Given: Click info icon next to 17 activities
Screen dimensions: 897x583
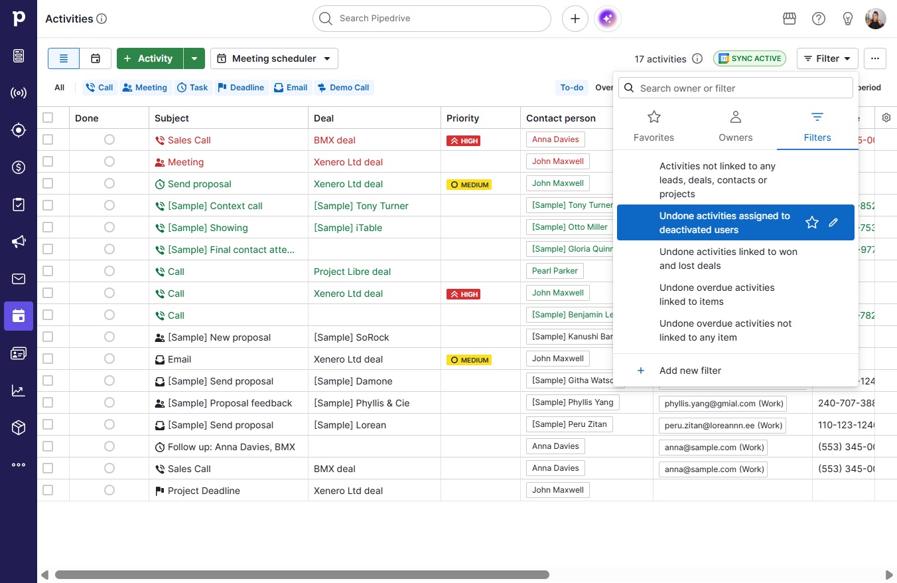Looking at the screenshot, I should pyautogui.click(x=697, y=58).
